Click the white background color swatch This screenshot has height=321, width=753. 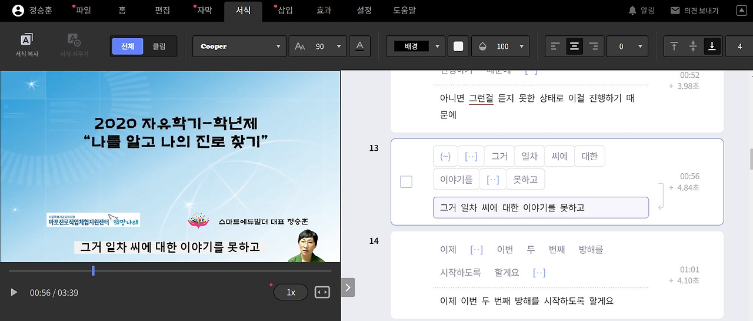point(458,47)
